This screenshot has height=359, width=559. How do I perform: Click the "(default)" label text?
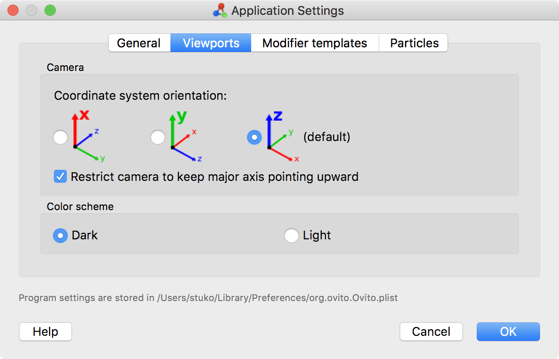tap(326, 137)
